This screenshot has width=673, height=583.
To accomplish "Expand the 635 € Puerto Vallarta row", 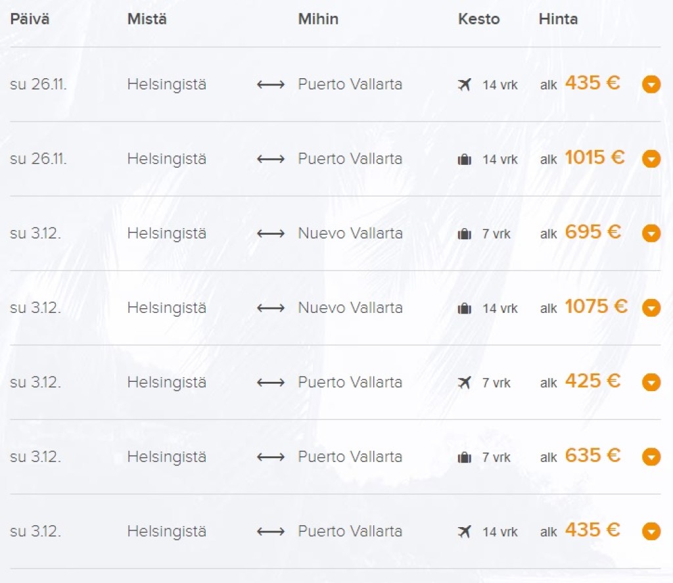I will (651, 457).
